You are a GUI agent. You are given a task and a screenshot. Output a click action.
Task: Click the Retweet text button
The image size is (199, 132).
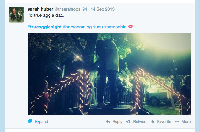coord(140,122)
